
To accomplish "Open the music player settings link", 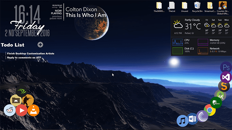I will pos(55,7).
